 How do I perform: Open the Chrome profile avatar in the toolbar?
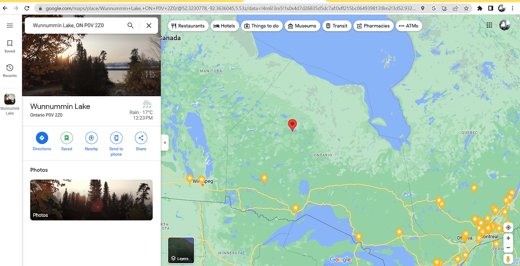tap(502, 8)
